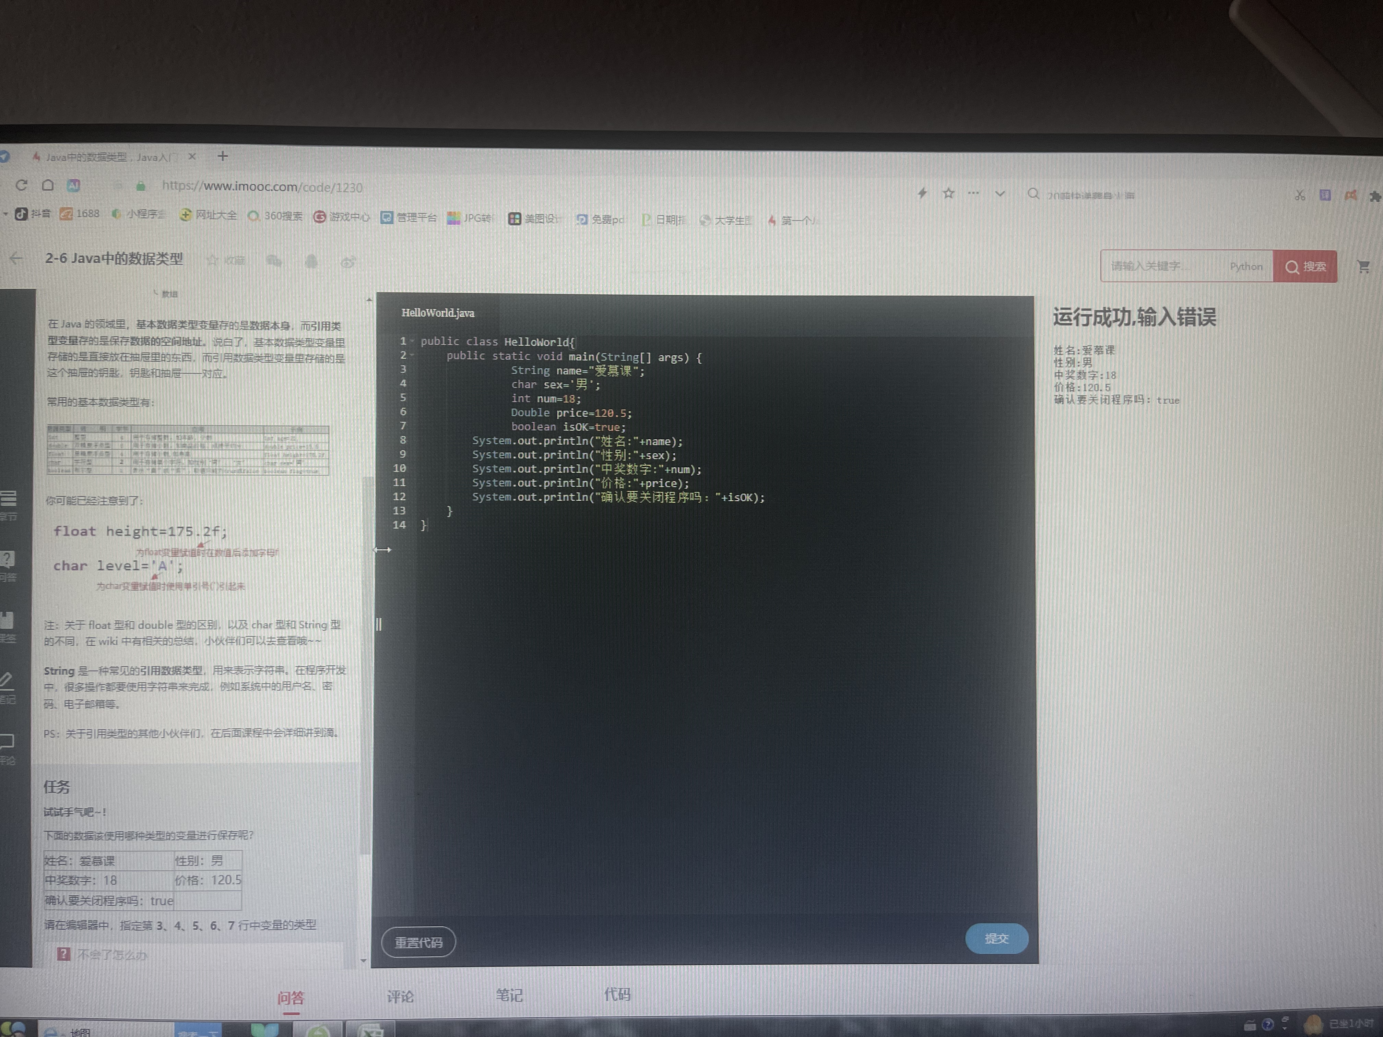
Task: Collapse code fold arrow on line 1
Action: click(412, 341)
